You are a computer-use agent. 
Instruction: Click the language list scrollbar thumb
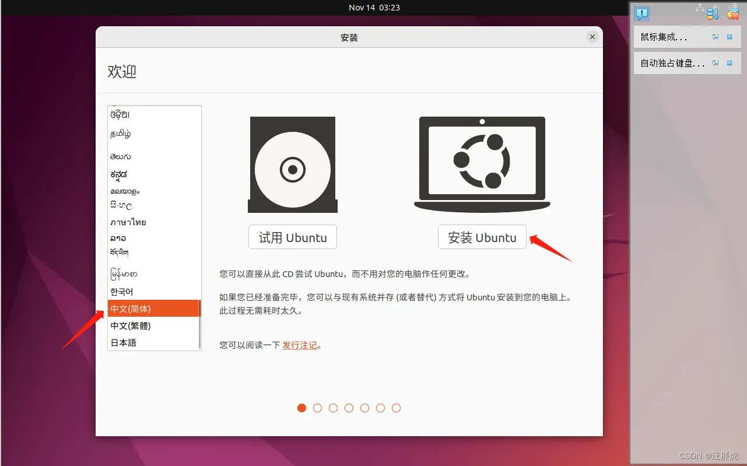(x=200, y=324)
